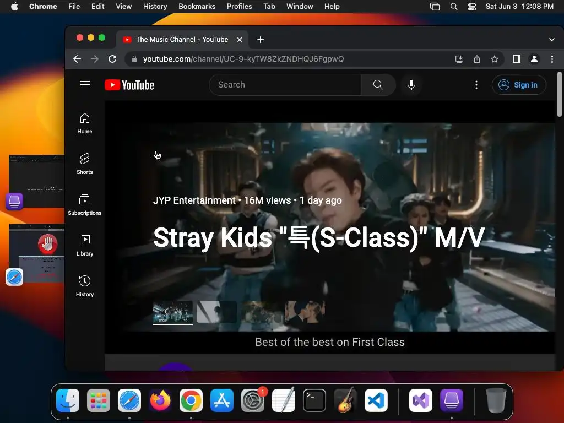
Task: Open Visual Studio Code in the Dock
Action: (x=376, y=400)
